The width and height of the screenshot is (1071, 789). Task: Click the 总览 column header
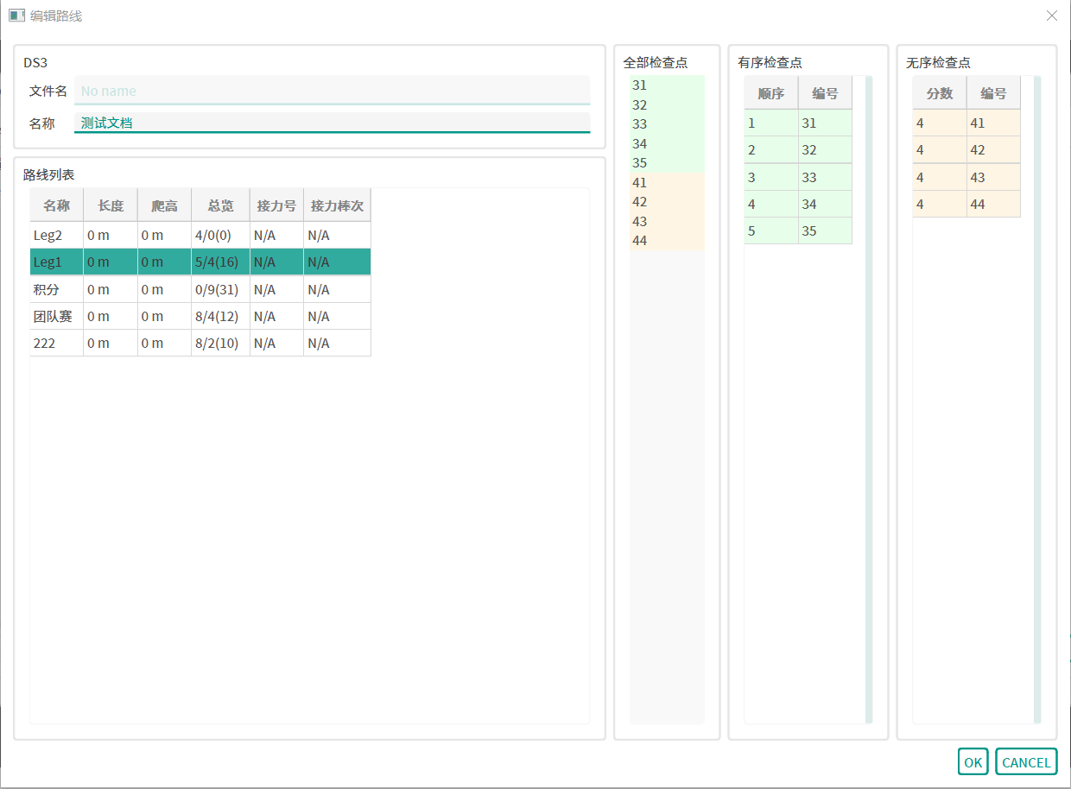[220, 206]
